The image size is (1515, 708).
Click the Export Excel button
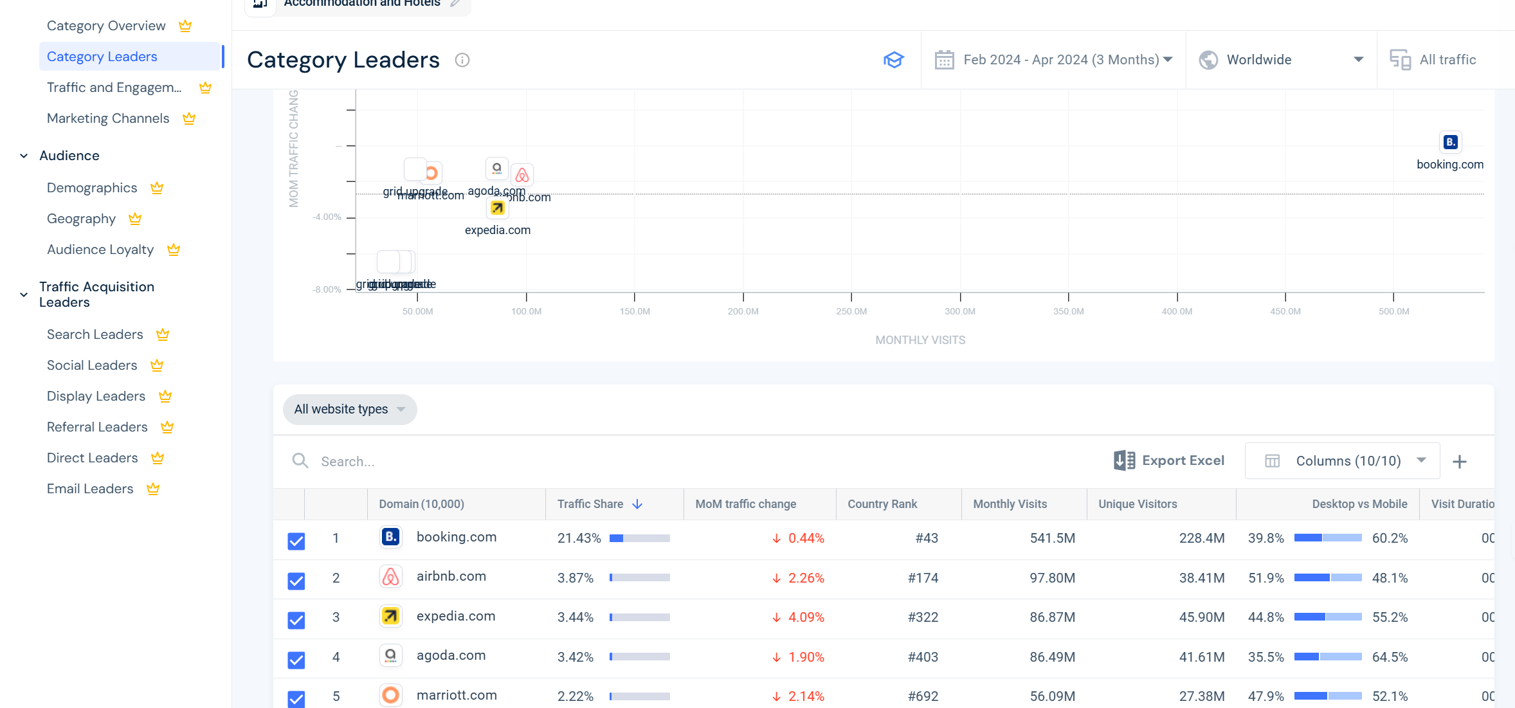[x=1169, y=460]
